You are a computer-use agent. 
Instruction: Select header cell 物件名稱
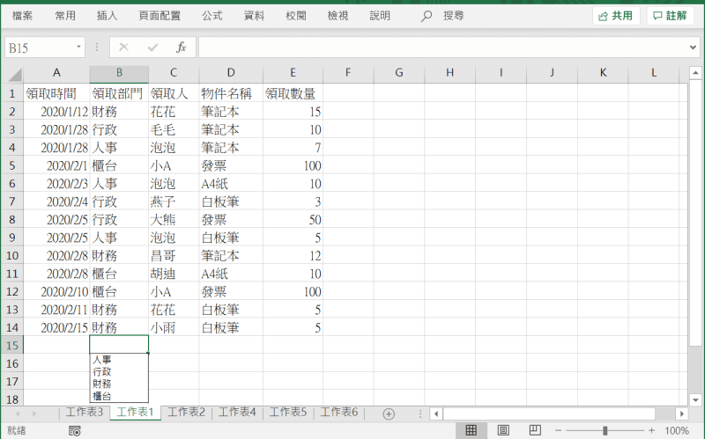tap(231, 93)
